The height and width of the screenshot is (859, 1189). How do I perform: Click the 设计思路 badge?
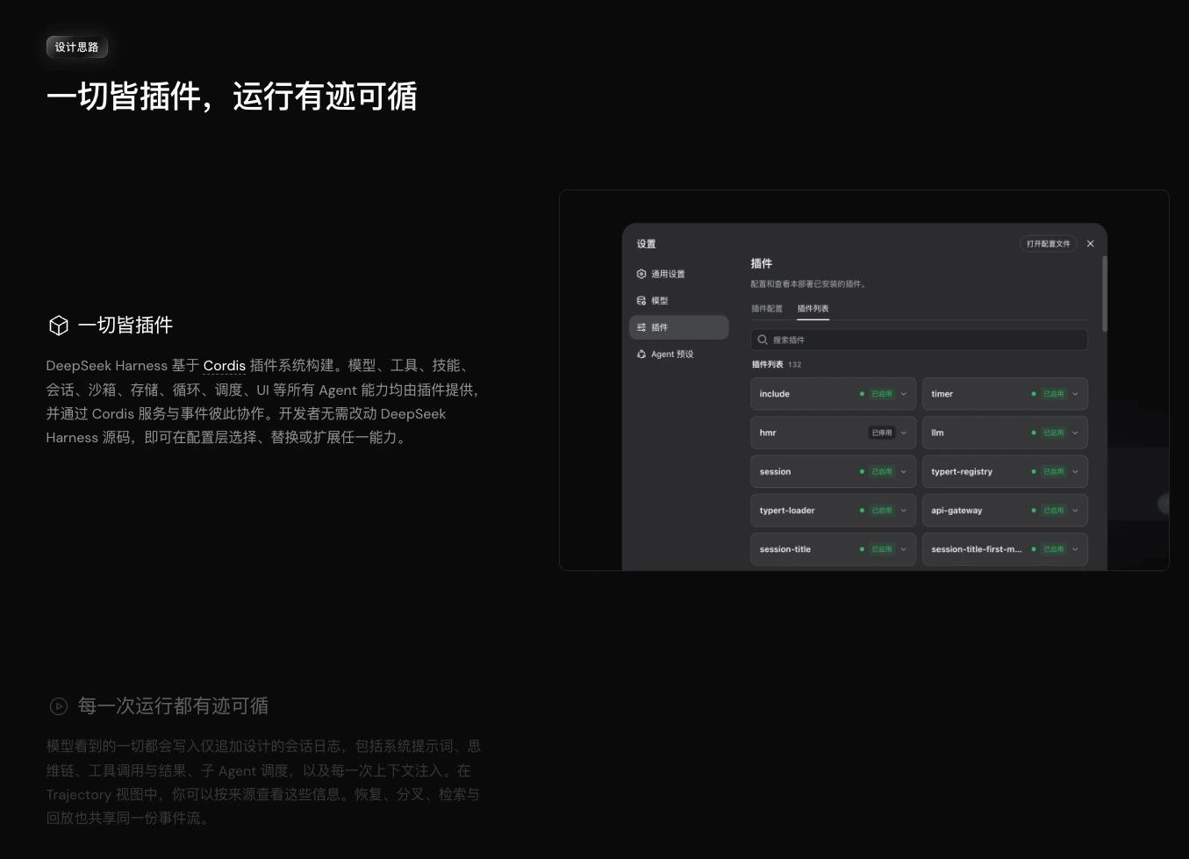tap(77, 47)
